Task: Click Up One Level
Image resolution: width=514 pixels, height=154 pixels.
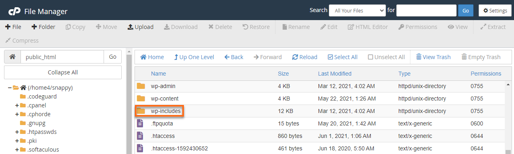Action: point(194,57)
